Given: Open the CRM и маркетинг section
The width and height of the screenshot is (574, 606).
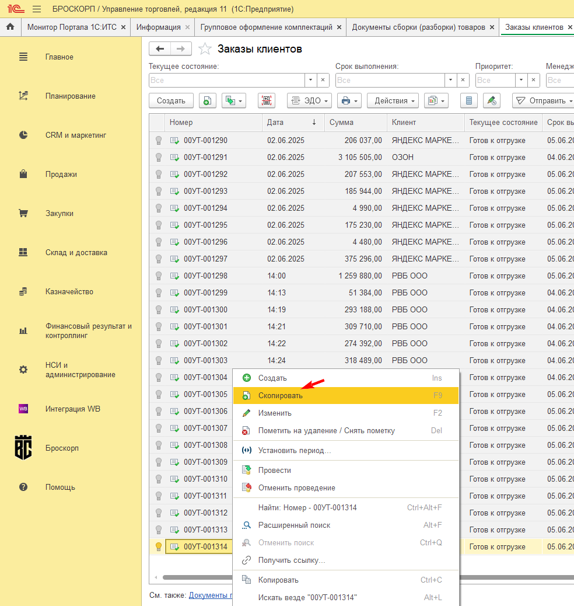Looking at the screenshot, I should point(76,135).
